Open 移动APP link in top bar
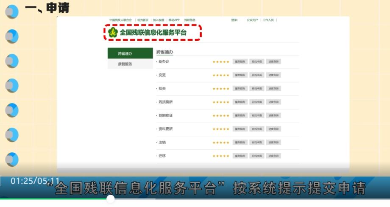The height and width of the screenshot is (207, 390). pos(174,20)
